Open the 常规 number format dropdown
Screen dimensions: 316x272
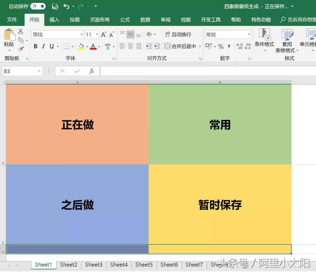[228, 34]
